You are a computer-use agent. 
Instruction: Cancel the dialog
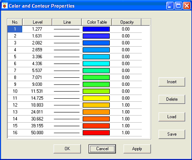tap(102, 149)
